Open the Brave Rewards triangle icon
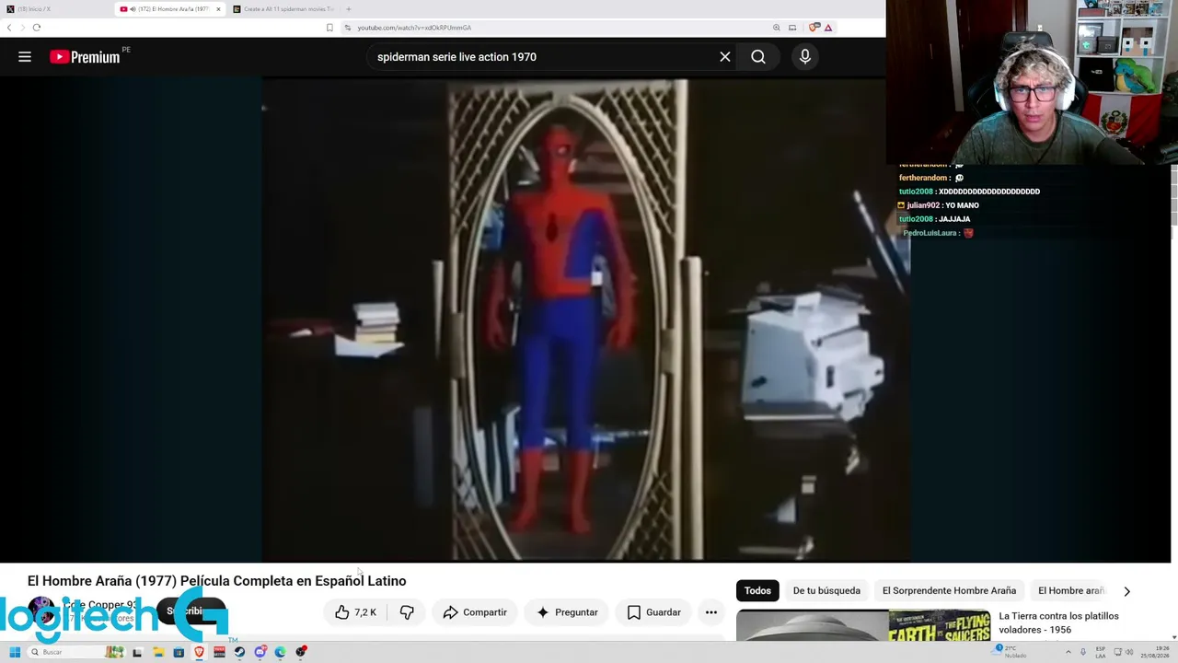Screen dimensions: 1178x663 828,28
